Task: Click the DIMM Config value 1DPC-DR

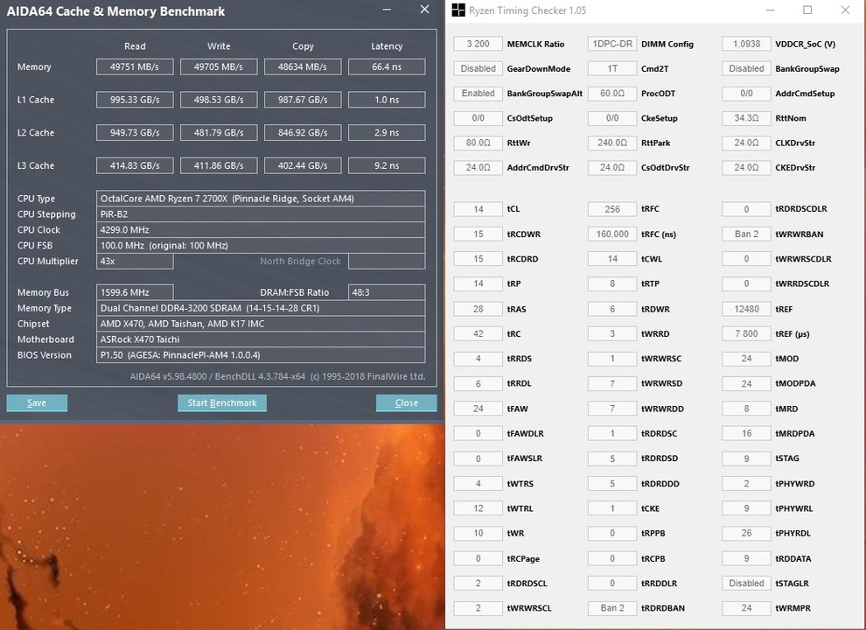Action: click(x=612, y=44)
